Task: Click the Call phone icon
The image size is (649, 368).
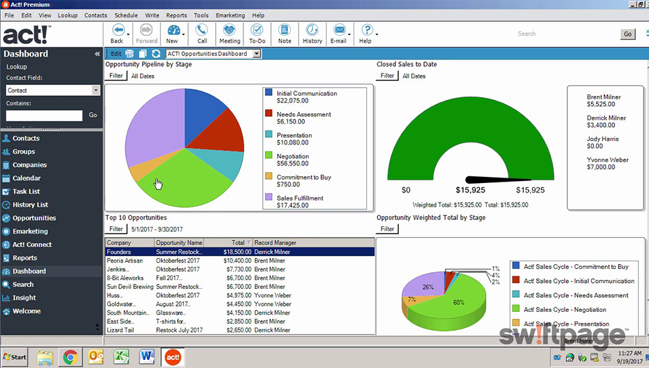Action: click(201, 30)
